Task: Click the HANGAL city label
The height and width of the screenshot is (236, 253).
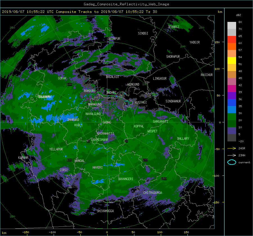Action: click(x=79, y=161)
